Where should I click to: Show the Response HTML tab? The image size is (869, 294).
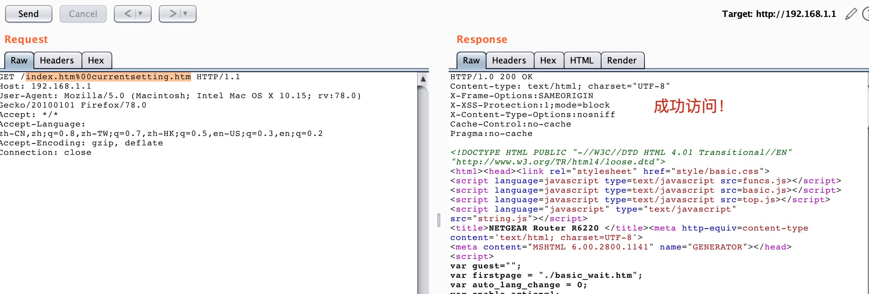coord(581,60)
